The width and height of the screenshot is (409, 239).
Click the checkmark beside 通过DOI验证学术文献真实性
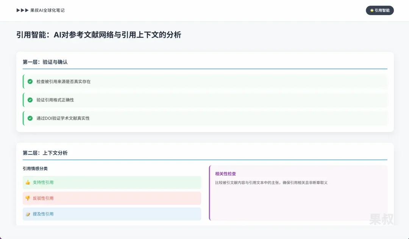click(x=30, y=118)
